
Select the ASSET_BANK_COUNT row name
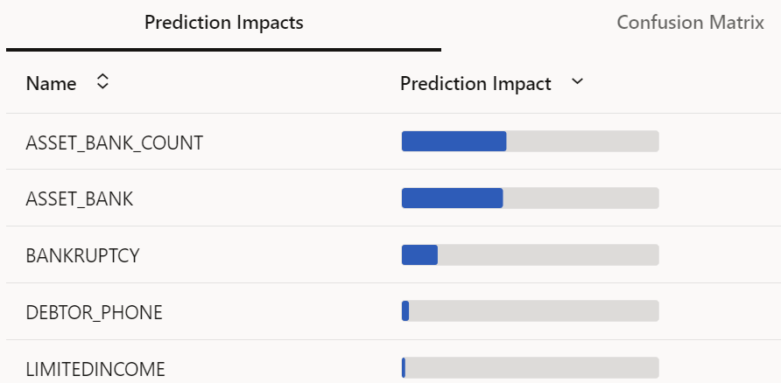[115, 143]
